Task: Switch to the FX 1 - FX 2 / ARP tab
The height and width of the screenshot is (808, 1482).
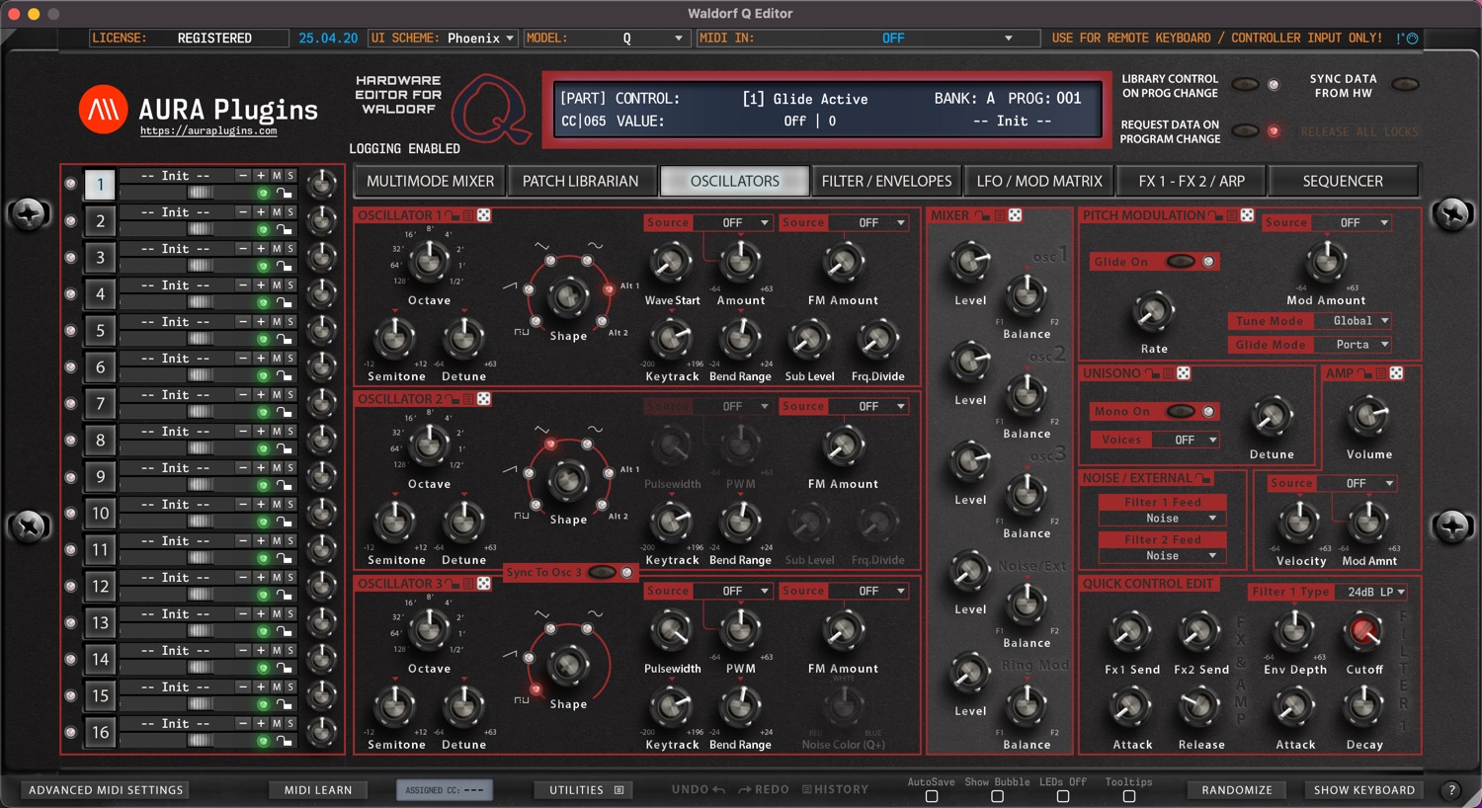Action: (x=1192, y=181)
